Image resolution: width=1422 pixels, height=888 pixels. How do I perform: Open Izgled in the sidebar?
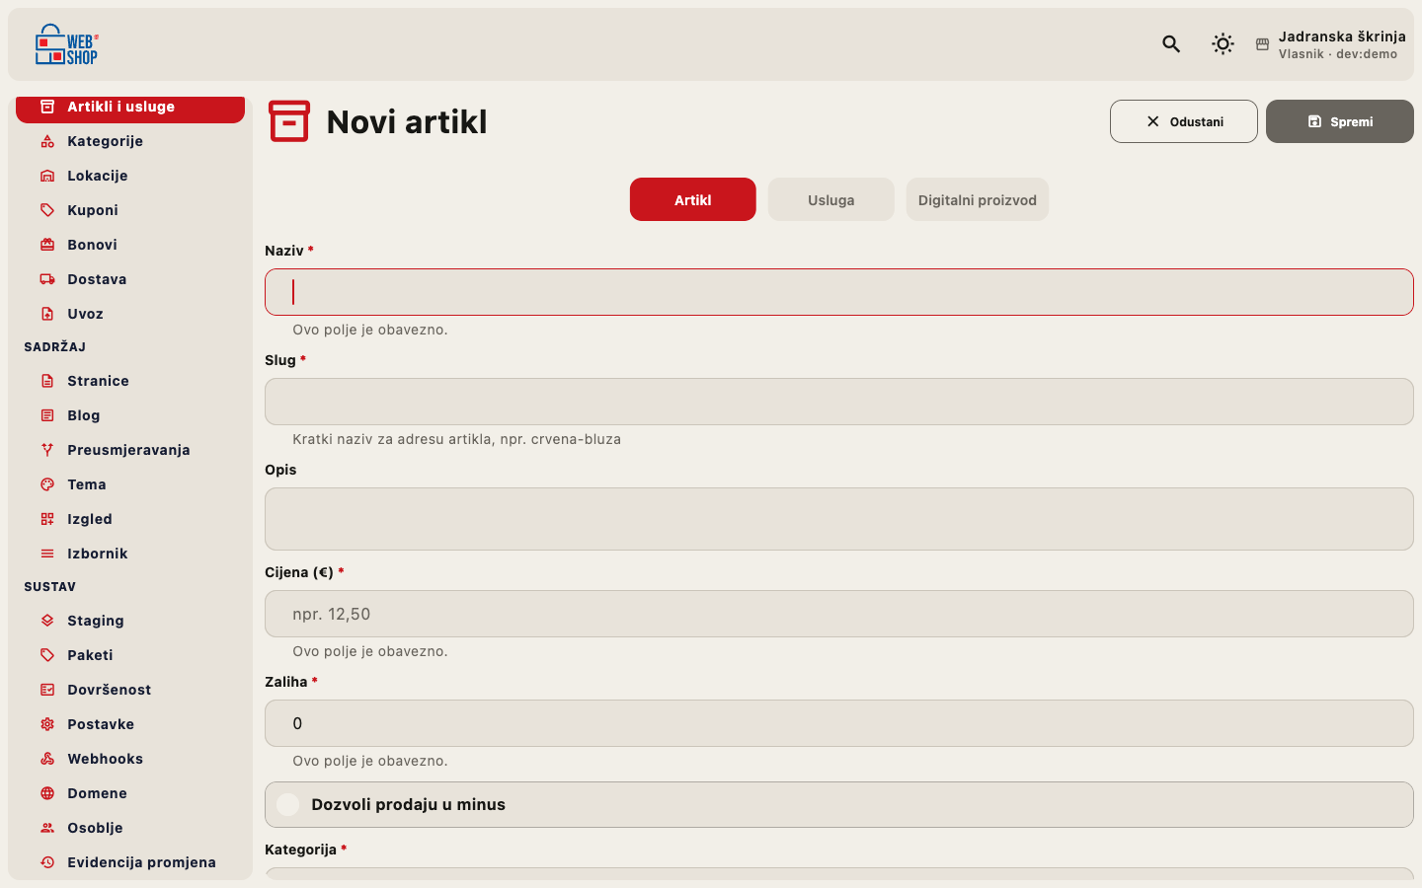[130, 519]
